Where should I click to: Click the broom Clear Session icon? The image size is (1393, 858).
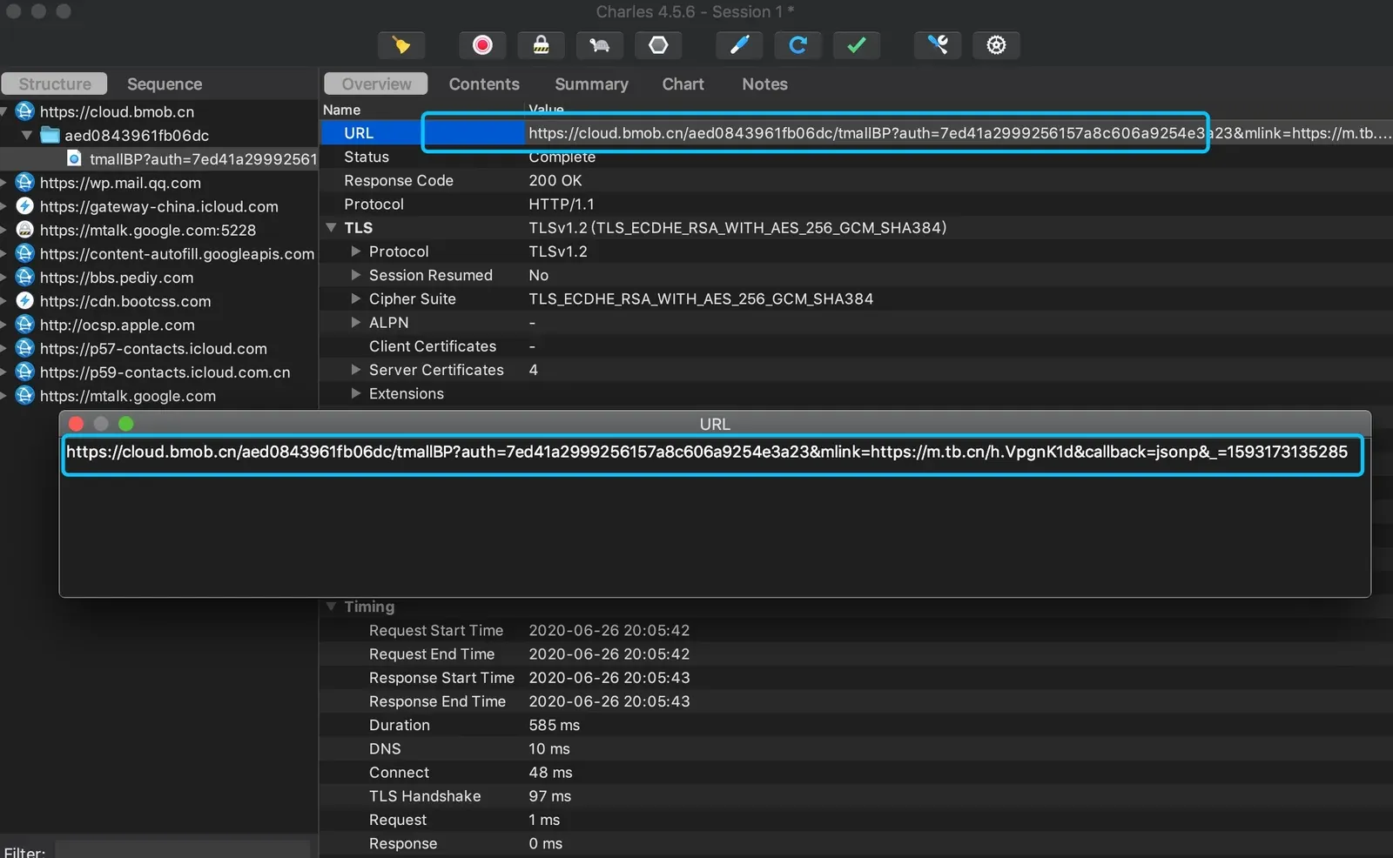pyautogui.click(x=401, y=45)
